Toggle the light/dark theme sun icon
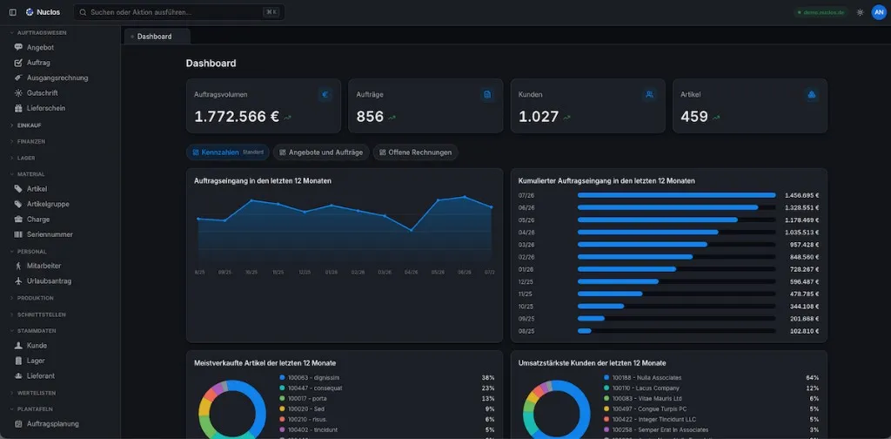This screenshot has height=439, width=891. point(861,12)
